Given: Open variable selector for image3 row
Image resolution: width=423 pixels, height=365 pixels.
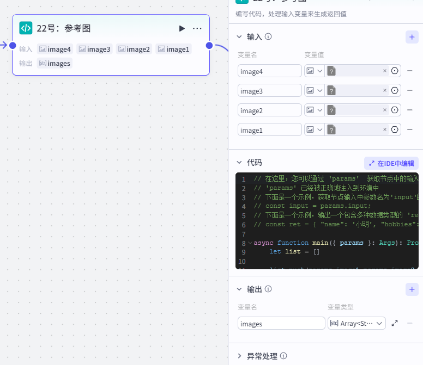Looking at the screenshot, I should point(395,90).
